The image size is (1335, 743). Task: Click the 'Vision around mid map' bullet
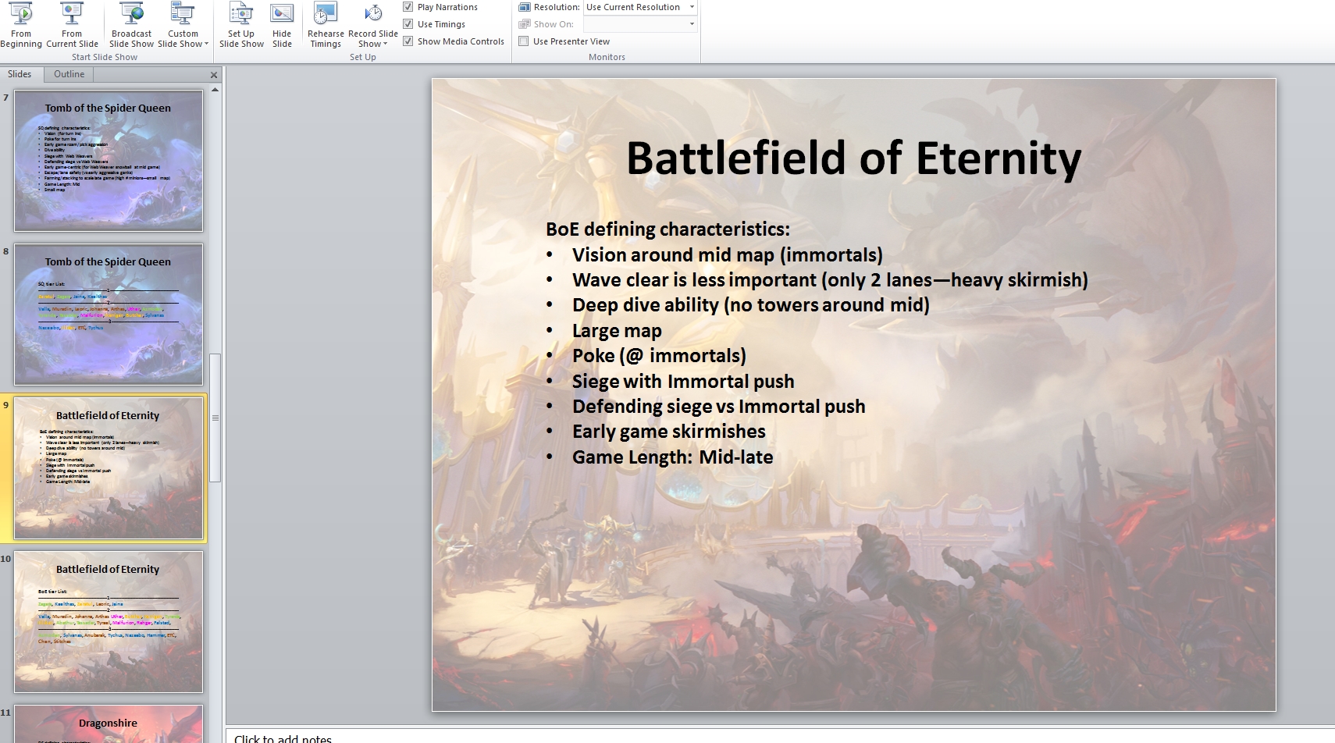pyautogui.click(x=728, y=255)
